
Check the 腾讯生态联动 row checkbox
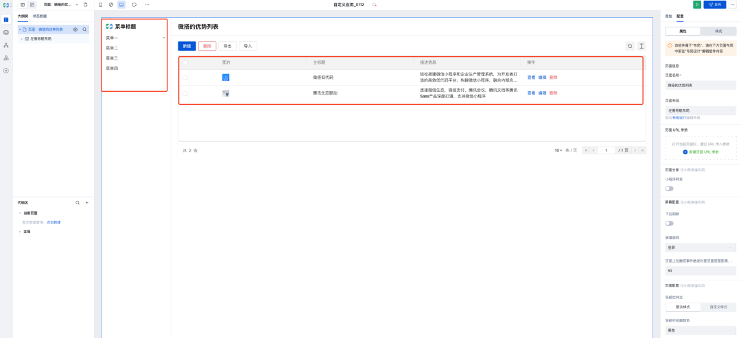(185, 93)
